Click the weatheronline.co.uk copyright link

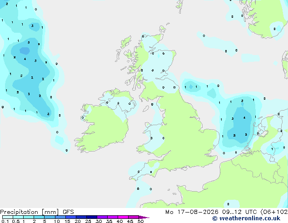pos(246,218)
